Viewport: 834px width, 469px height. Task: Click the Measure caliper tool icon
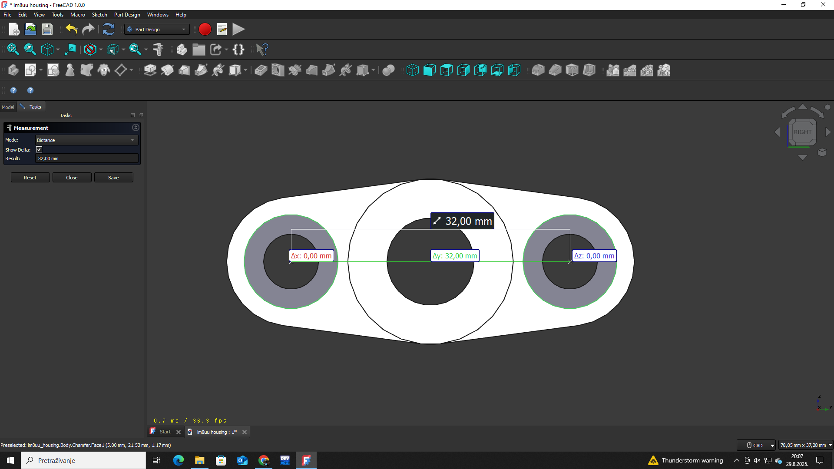158,50
